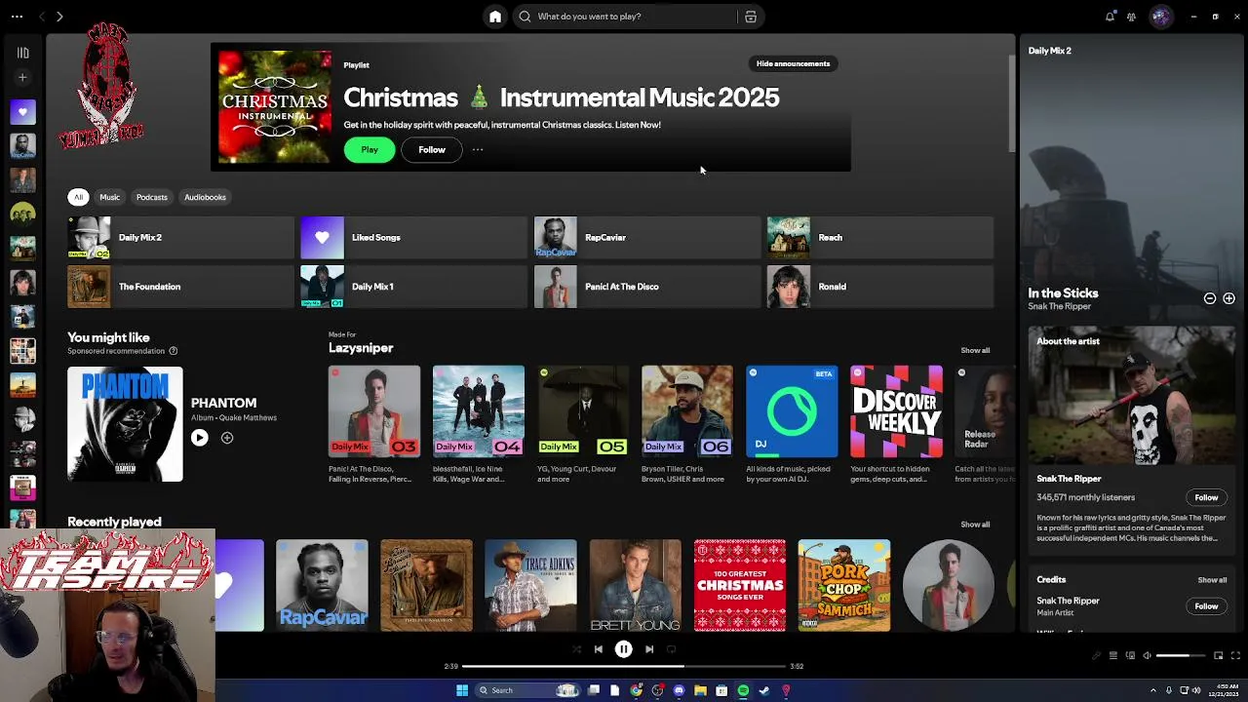Go forward with the navigation arrow
This screenshot has height=702, width=1248.
tap(59, 17)
